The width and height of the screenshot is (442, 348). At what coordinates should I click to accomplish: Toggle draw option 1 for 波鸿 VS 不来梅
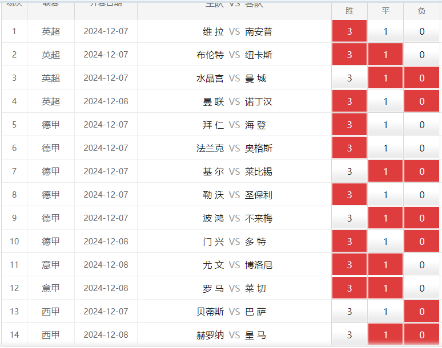point(385,218)
